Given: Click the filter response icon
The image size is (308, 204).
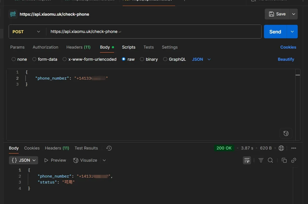Looking at the screenshot, I should point(261,160).
